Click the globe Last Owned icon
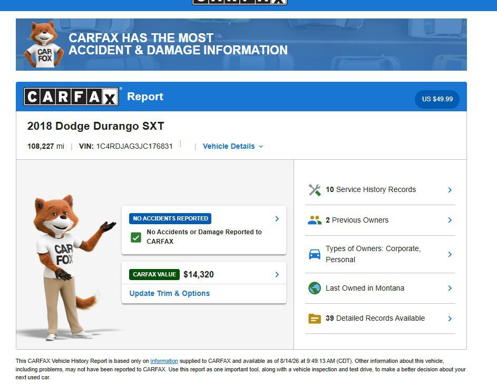This screenshot has width=497, height=384. [315, 288]
